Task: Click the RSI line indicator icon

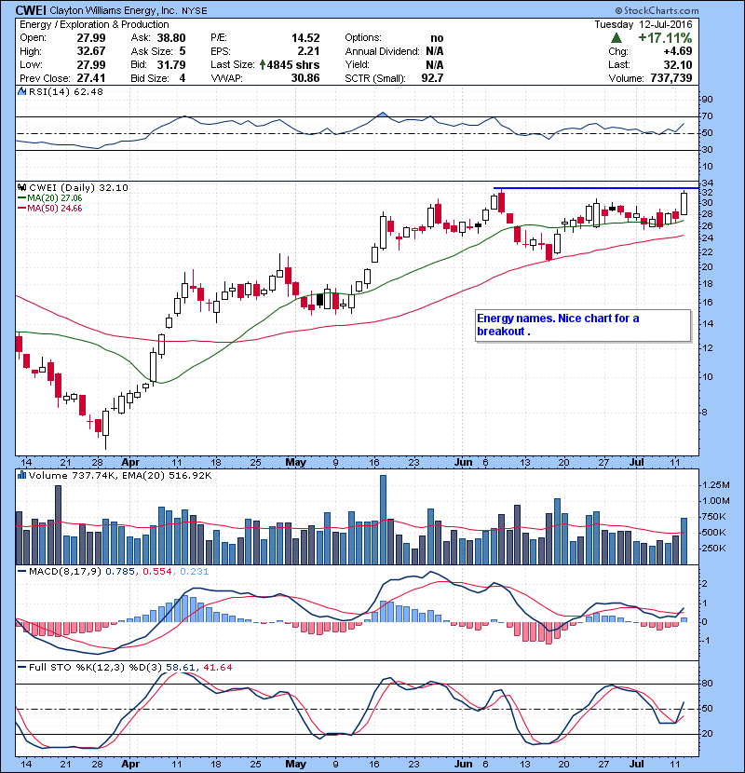Action: tap(21, 91)
